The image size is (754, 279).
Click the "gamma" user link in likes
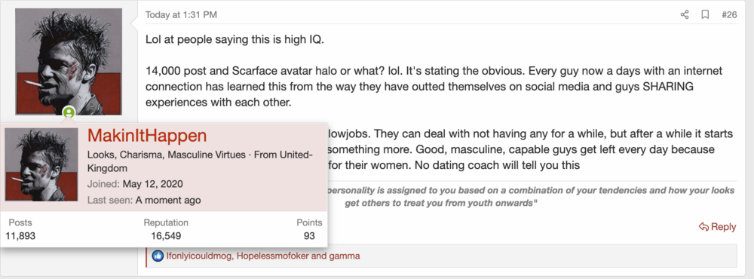click(x=345, y=256)
